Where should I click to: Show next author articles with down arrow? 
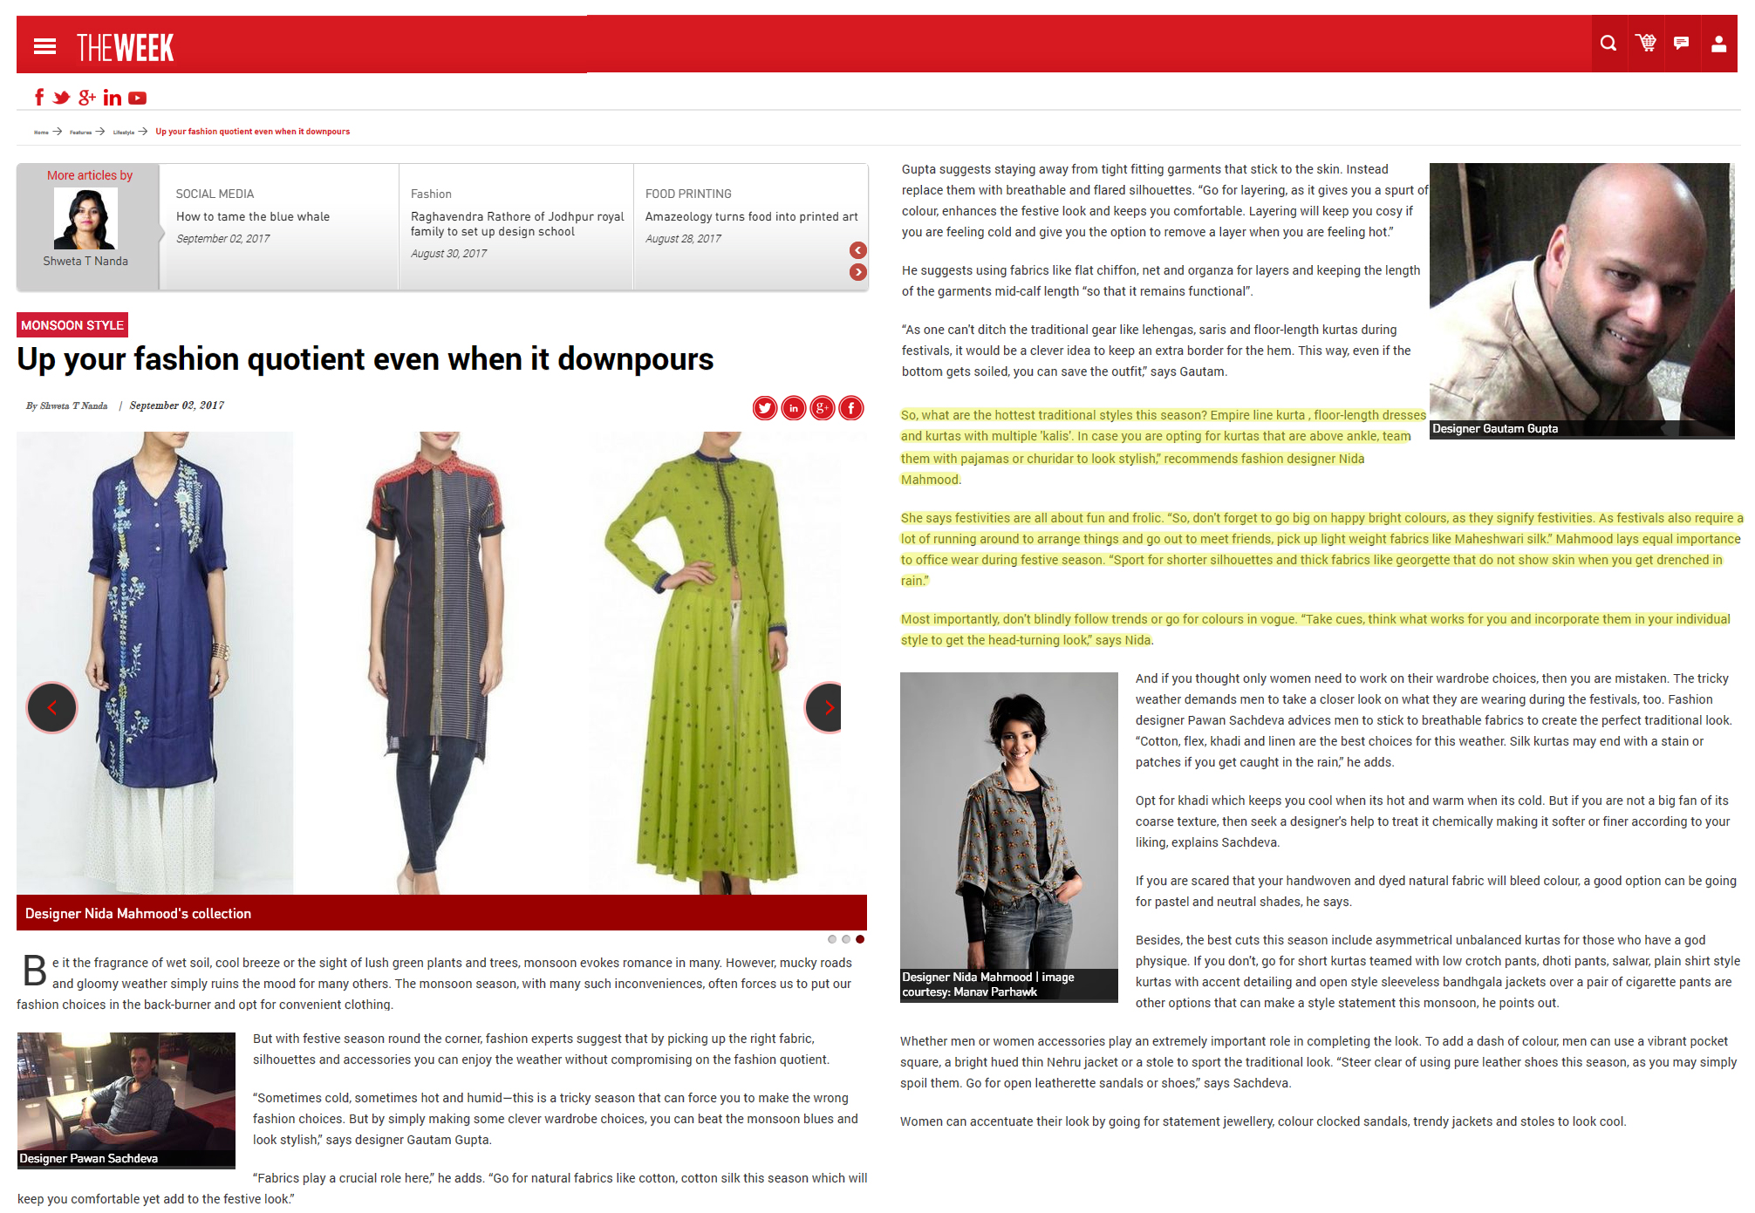[858, 272]
